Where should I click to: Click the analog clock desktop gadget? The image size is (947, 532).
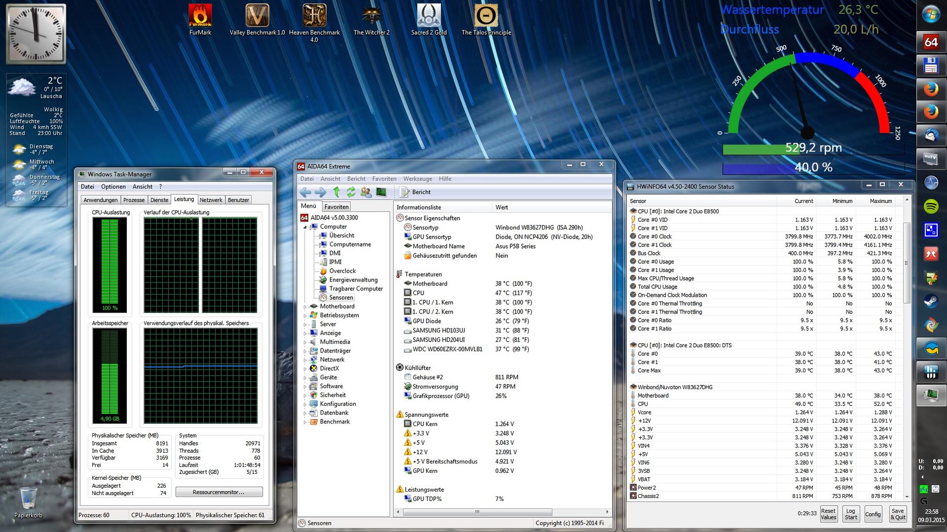(36, 34)
